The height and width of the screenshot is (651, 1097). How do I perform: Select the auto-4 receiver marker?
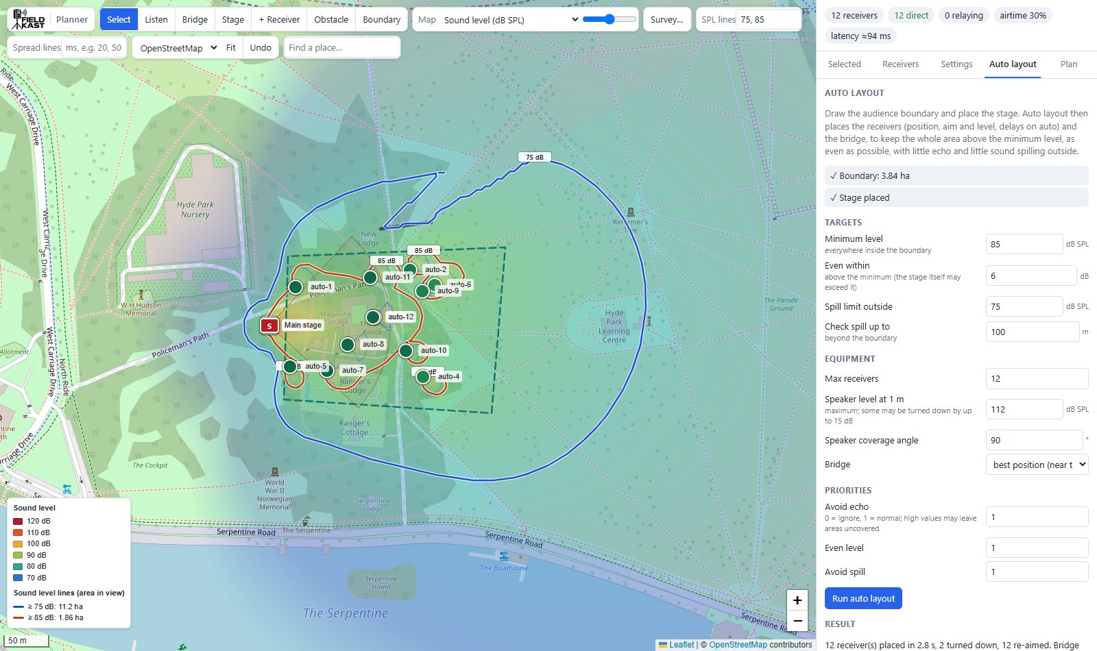[423, 377]
